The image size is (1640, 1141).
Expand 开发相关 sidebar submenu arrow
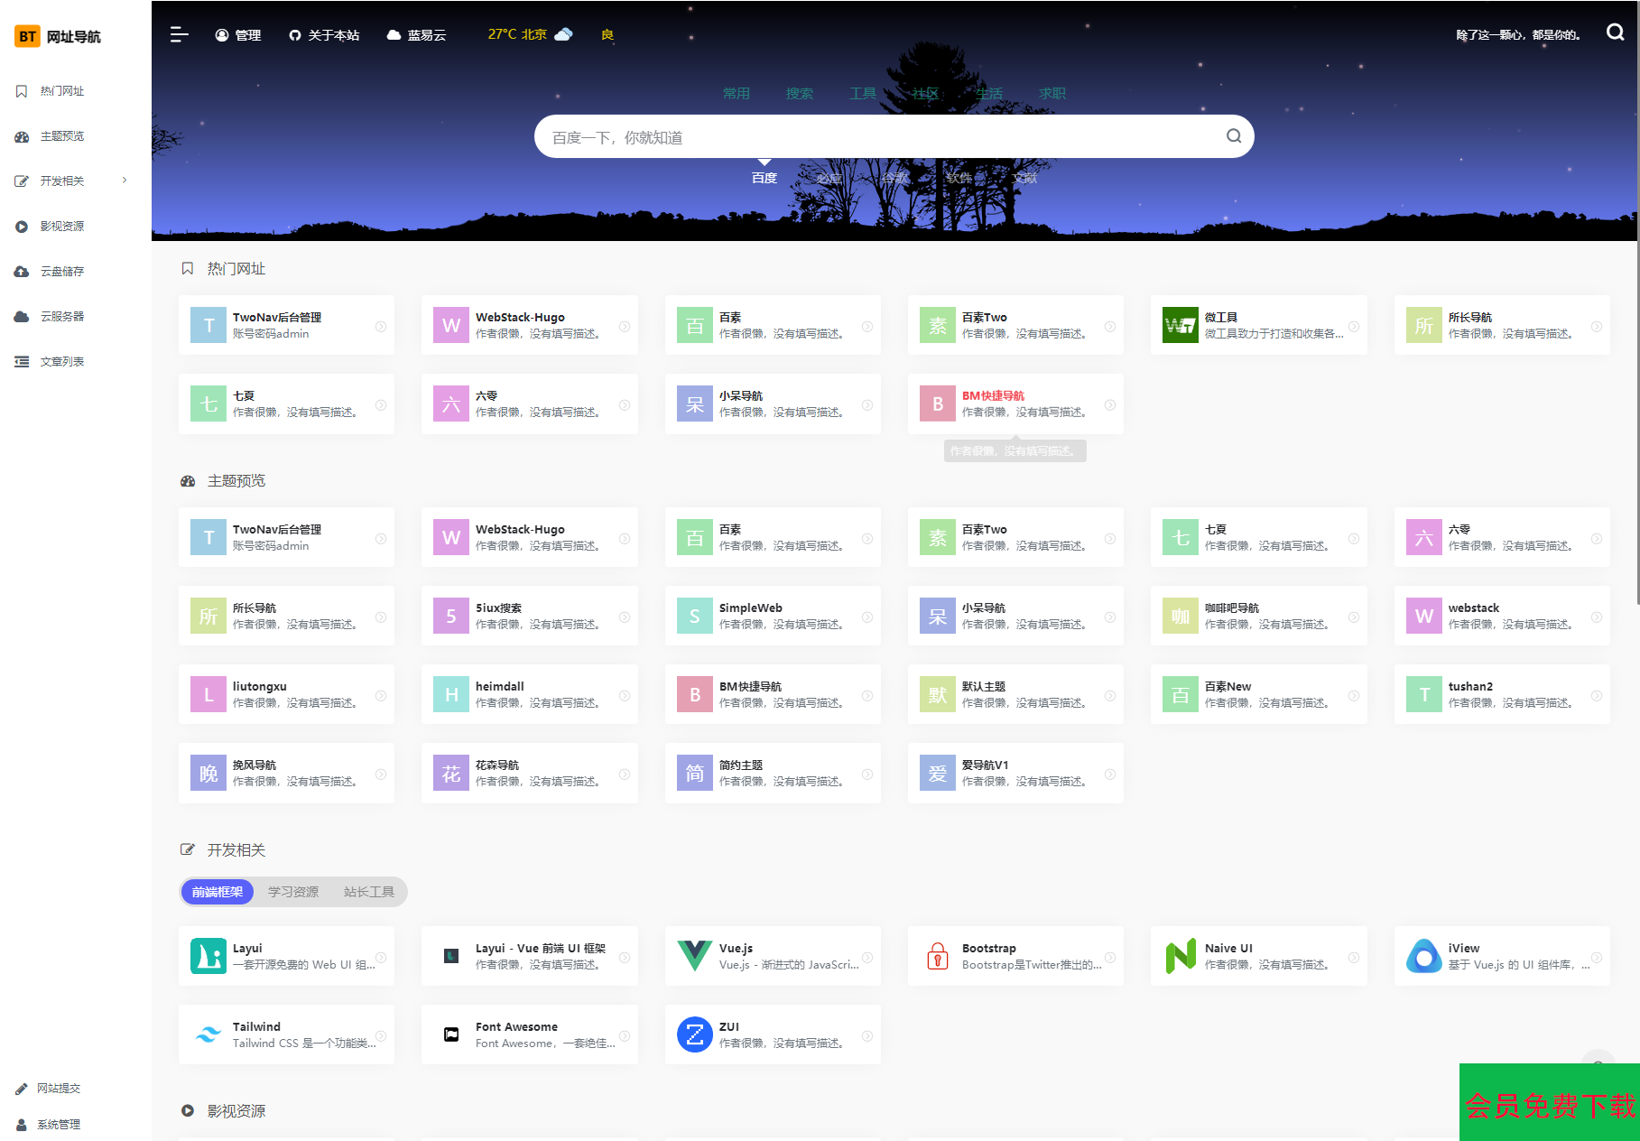[x=125, y=181]
